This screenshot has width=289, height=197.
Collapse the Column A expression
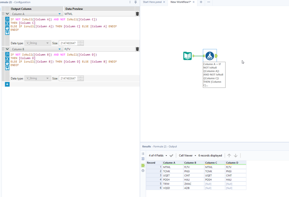(7, 14)
